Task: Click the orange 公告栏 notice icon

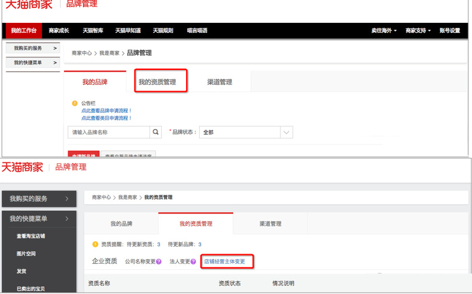Action: (74, 103)
